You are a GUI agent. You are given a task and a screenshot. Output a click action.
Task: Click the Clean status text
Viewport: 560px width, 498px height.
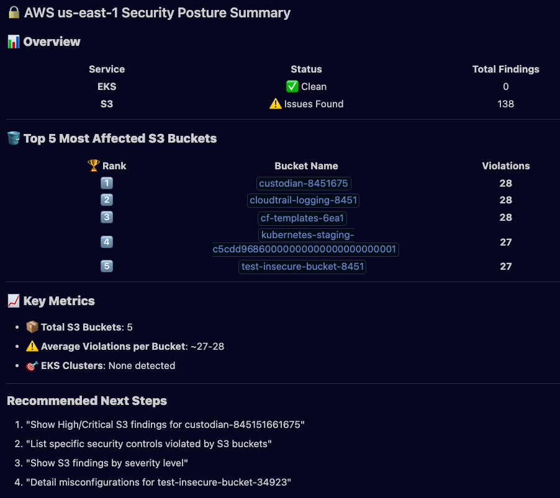pyautogui.click(x=314, y=87)
